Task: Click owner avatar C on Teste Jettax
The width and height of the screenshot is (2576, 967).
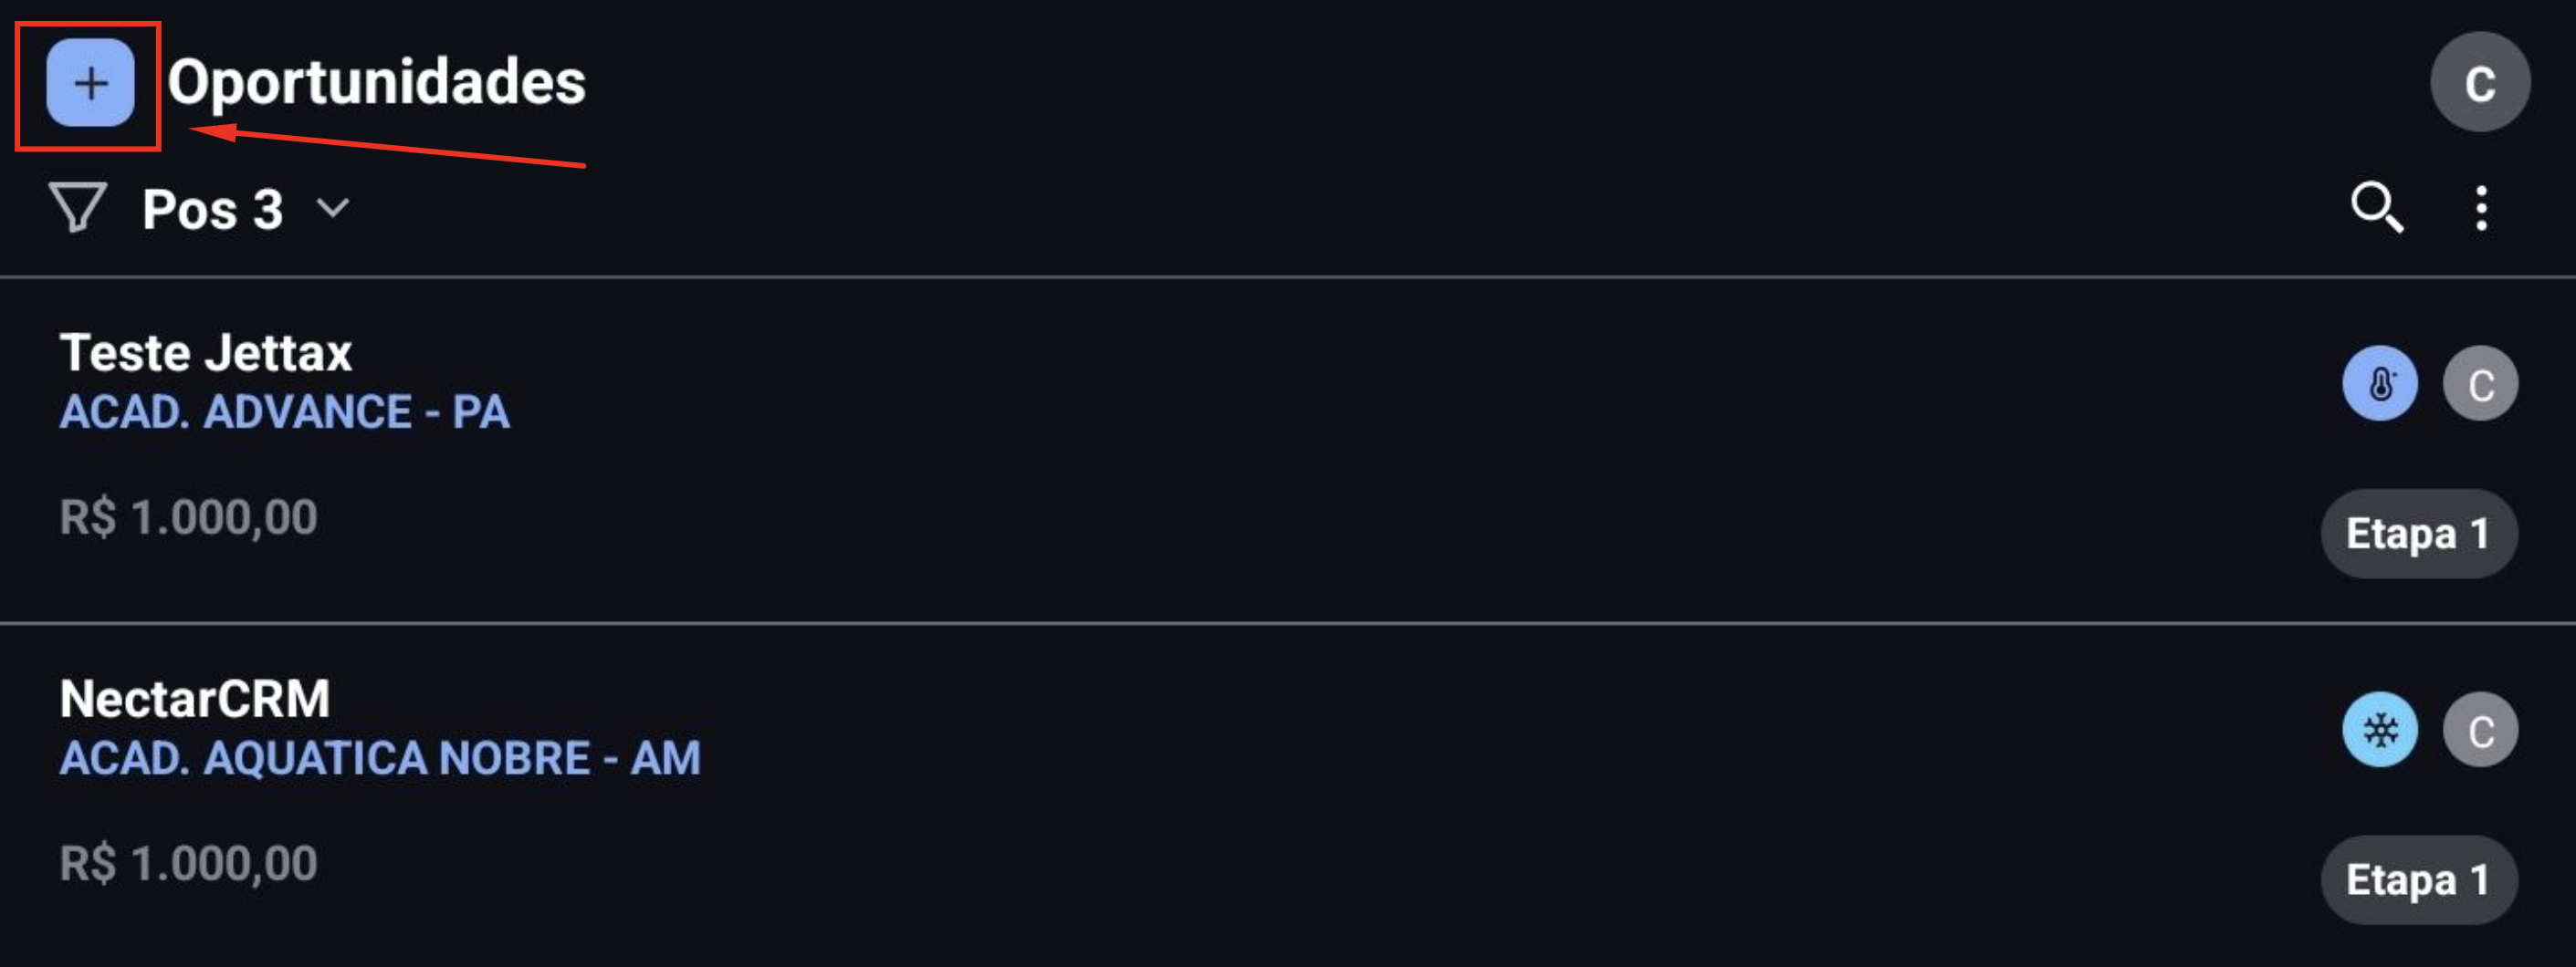Action: pos(2480,383)
